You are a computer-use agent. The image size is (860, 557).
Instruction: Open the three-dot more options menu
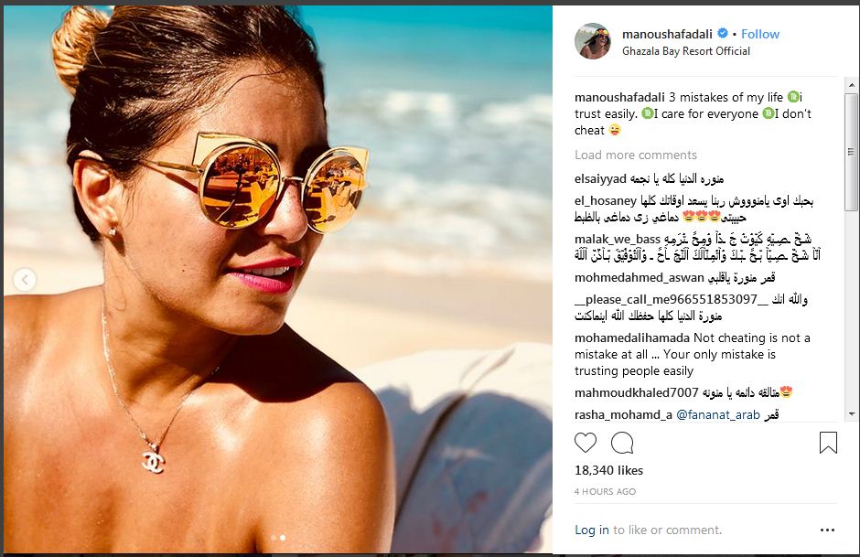click(827, 530)
